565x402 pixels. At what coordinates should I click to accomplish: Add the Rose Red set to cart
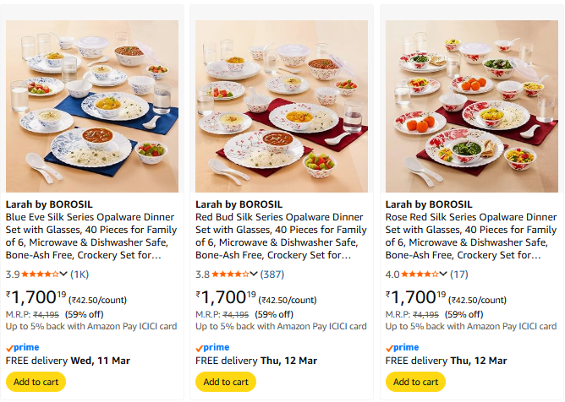pyautogui.click(x=415, y=382)
